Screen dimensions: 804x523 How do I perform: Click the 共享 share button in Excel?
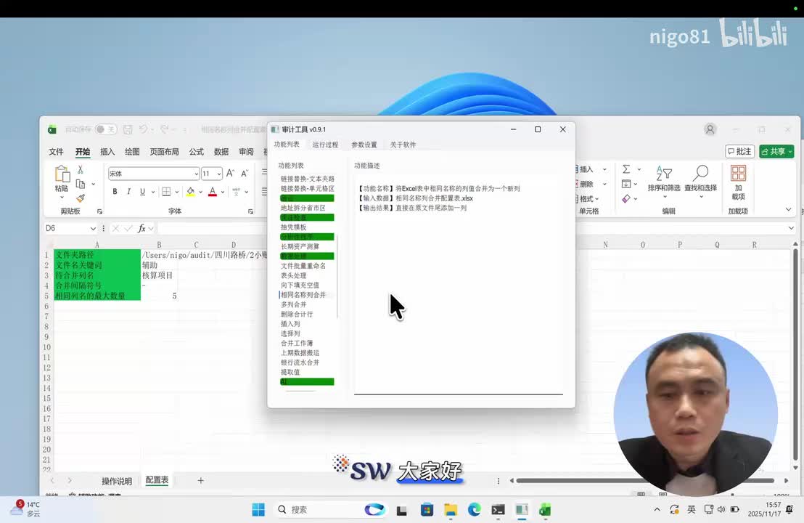[776, 151]
